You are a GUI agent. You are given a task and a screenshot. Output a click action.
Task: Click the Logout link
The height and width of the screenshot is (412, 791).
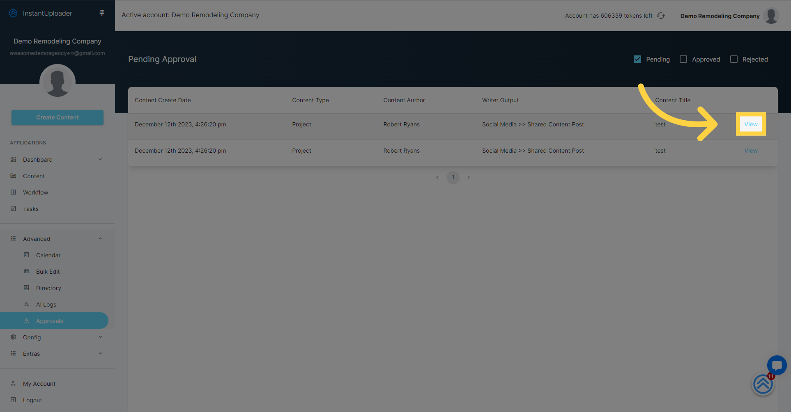pyautogui.click(x=32, y=400)
